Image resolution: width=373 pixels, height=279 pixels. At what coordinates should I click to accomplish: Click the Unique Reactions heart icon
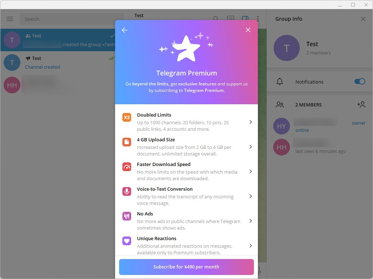click(x=126, y=241)
